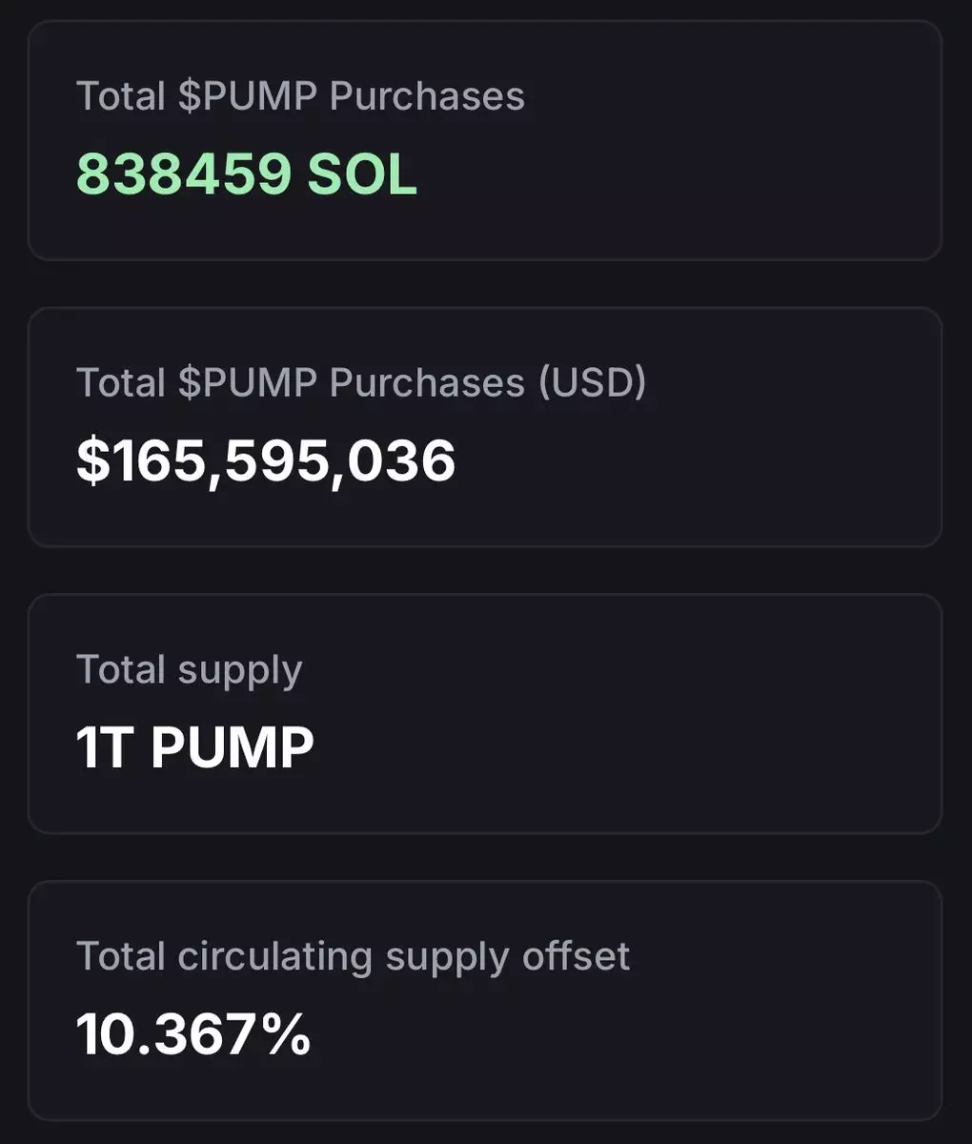Click the green 838459 SOL value
The image size is (972, 1144).
(246, 174)
